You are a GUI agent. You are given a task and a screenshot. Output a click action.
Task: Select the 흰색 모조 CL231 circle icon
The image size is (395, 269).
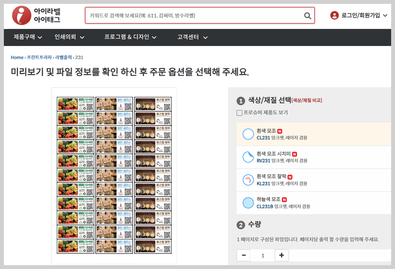click(248, 134)
